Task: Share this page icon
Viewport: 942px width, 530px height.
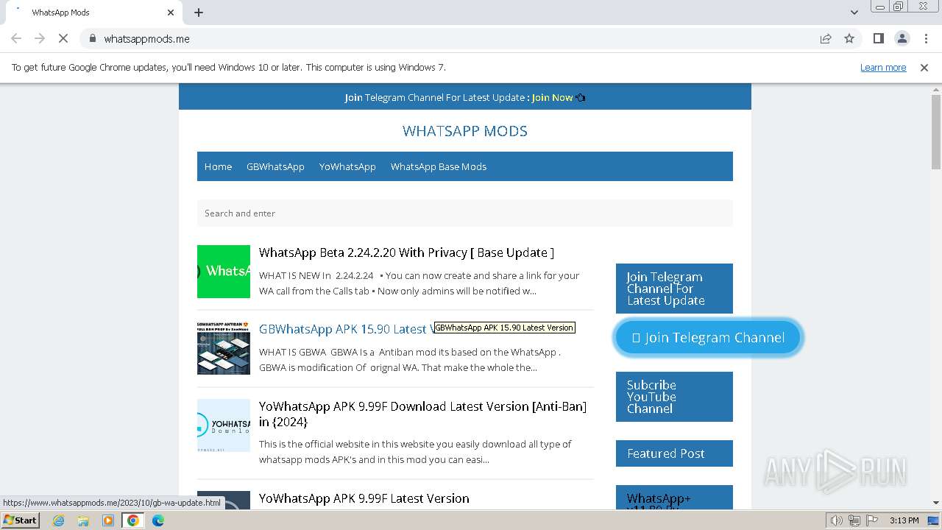Action: (x=826, y=38)
